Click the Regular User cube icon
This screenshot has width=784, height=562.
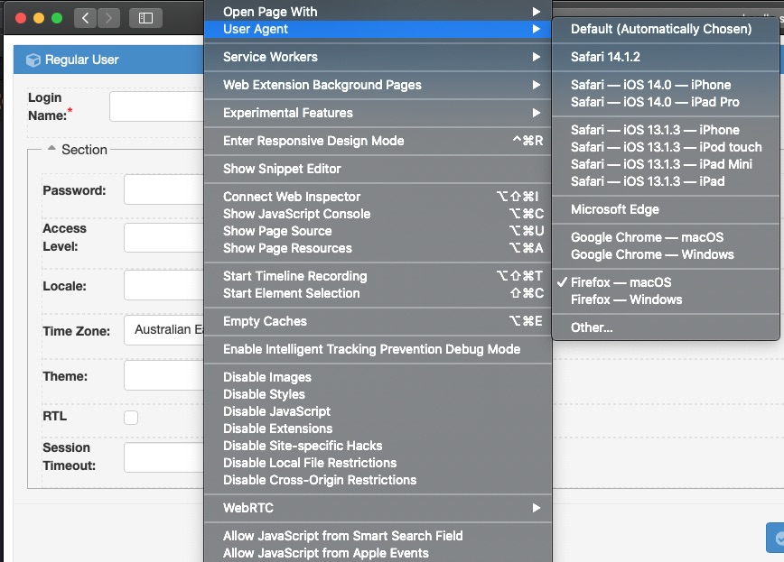[33, 60]
